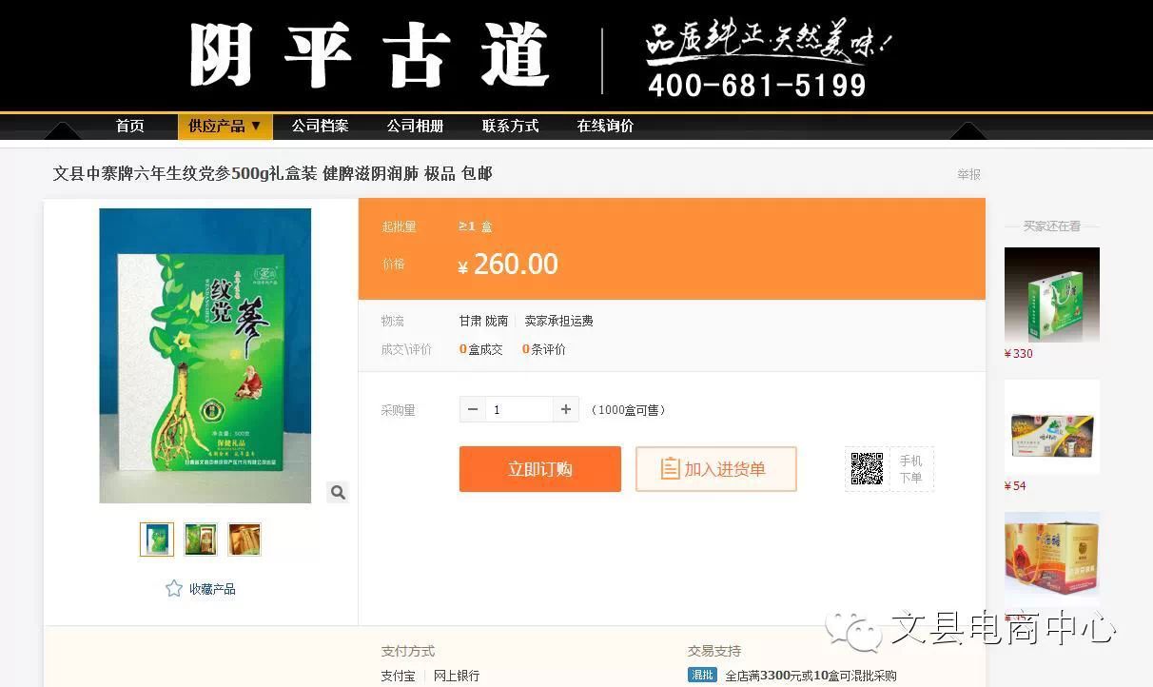This screenshot has height=687, width=1153.
Task: Select the third product thumbnail
Action: pos(244,540)
